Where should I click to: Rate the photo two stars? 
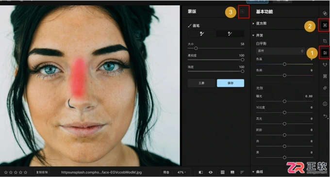[11, 172]
